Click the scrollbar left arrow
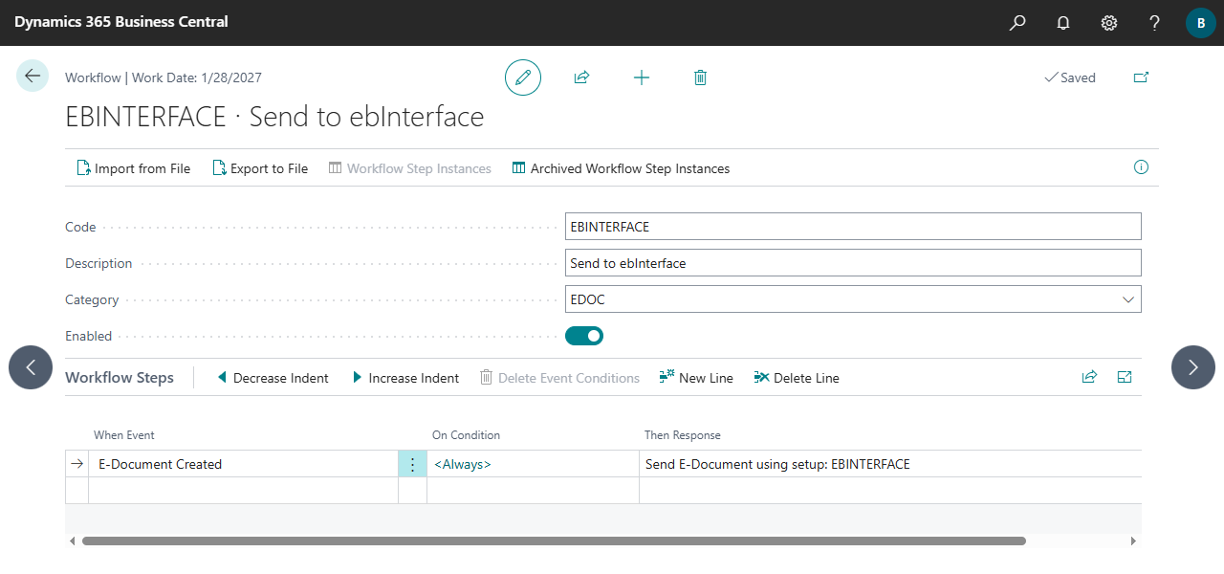 [72, 541]
